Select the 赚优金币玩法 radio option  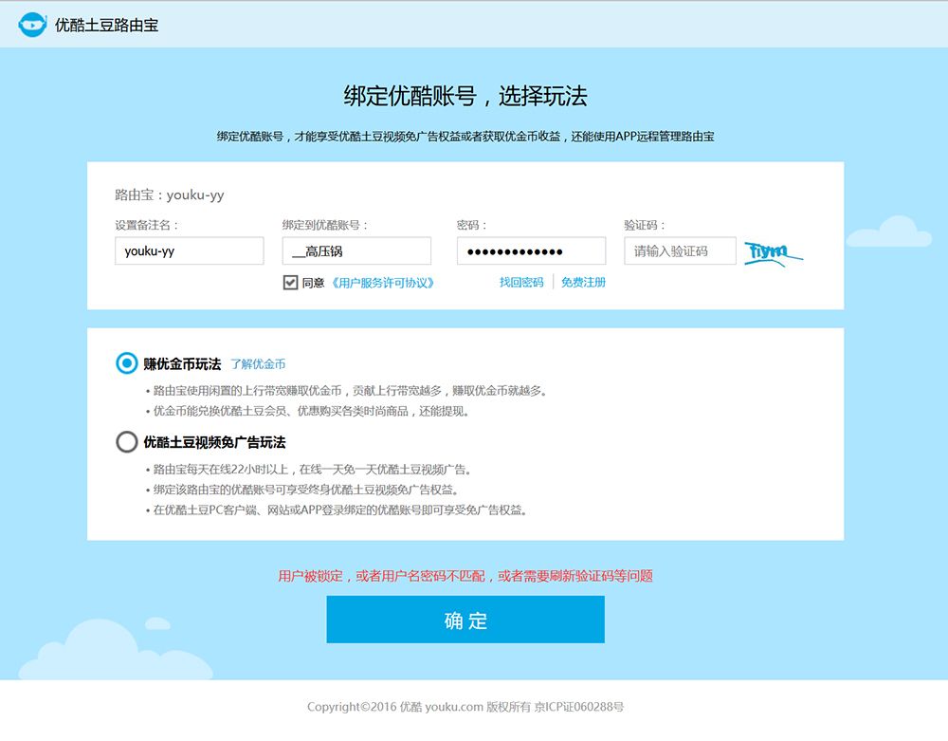[126, 363]
